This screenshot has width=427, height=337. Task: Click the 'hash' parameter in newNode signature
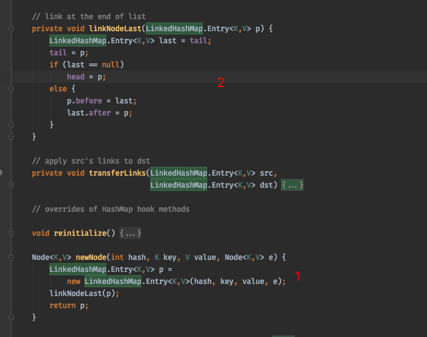137,257
